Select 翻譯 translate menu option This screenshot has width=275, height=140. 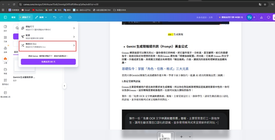point(47,37)
